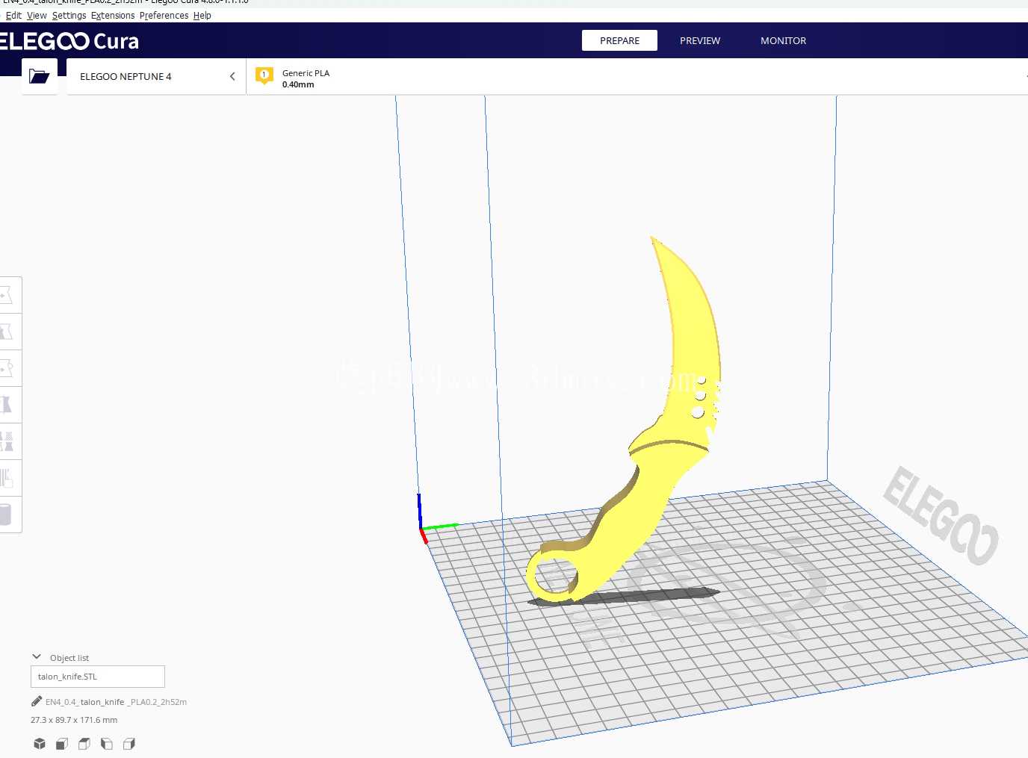Viewport: 1028px width, 758px height.
Task: Click the ELEGOO Cura logo
Action: 69,41
